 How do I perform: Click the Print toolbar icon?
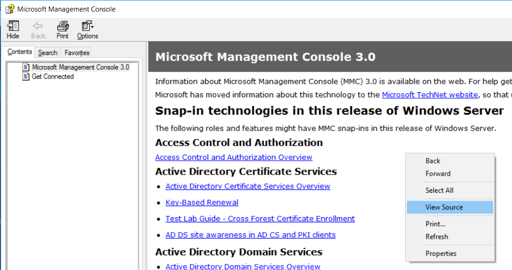[x=63, y=26]
